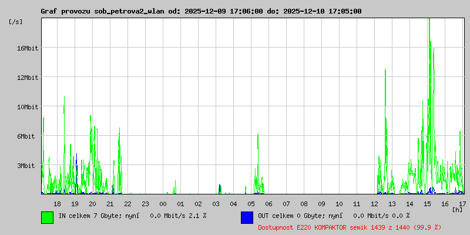
Task: Click the 6Mbit y-axis label
Action: 26,136
